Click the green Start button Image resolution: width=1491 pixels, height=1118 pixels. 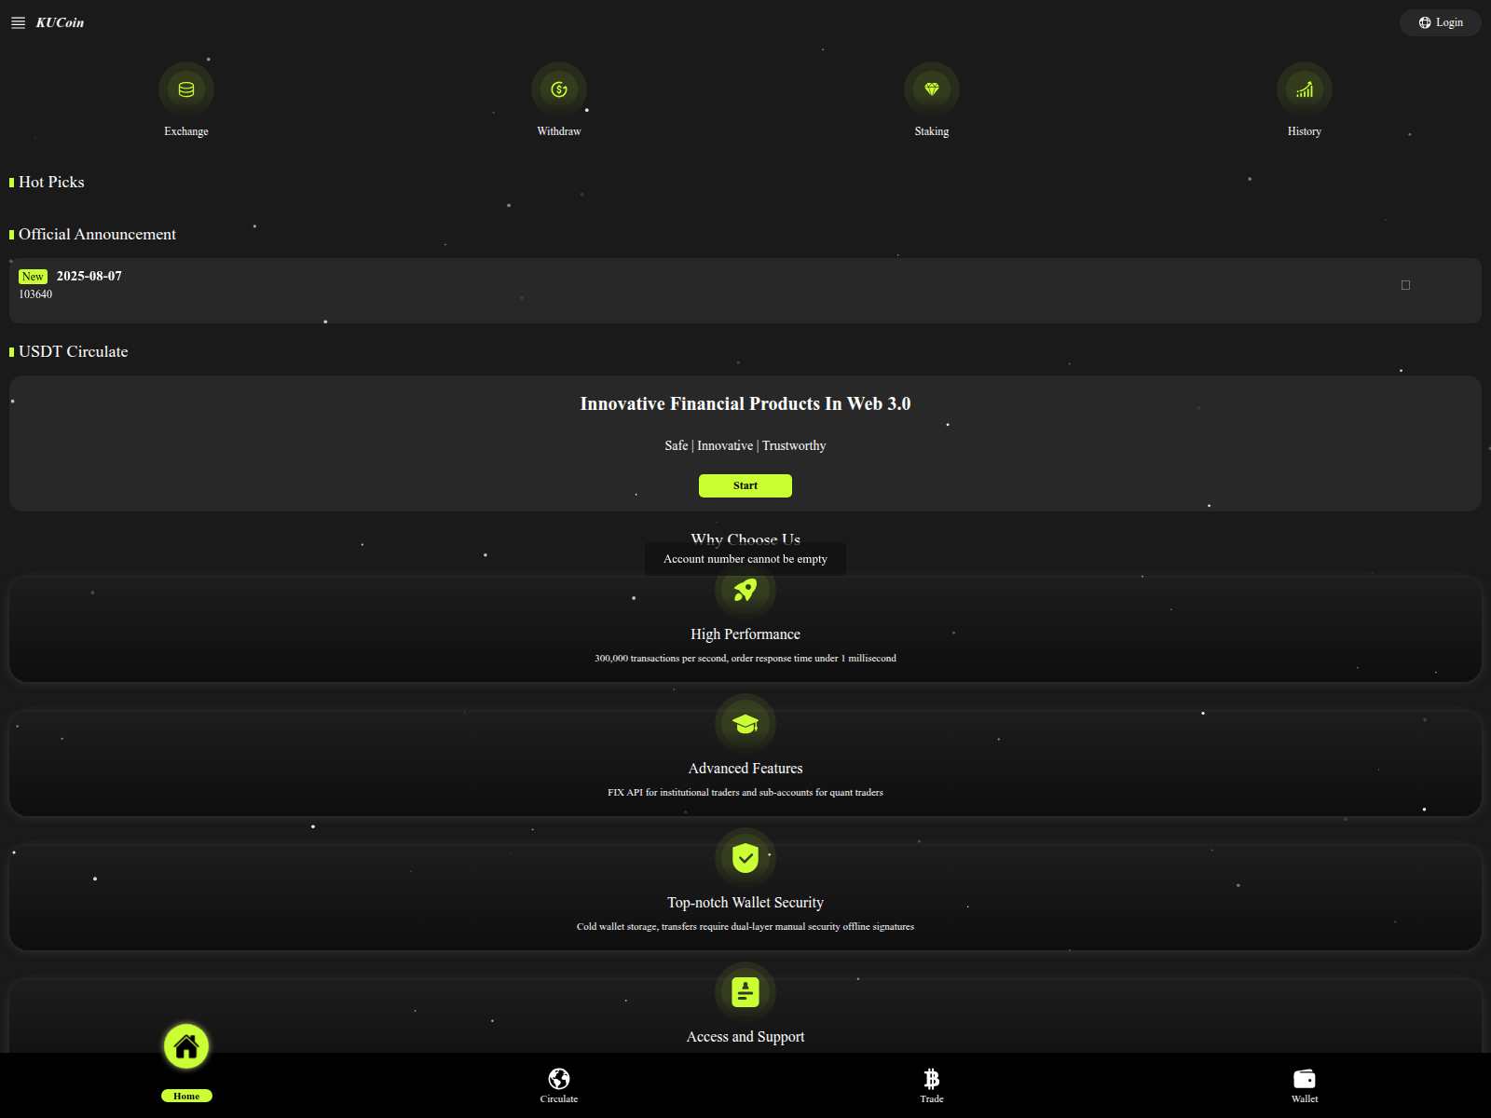[x=745, y=485]
